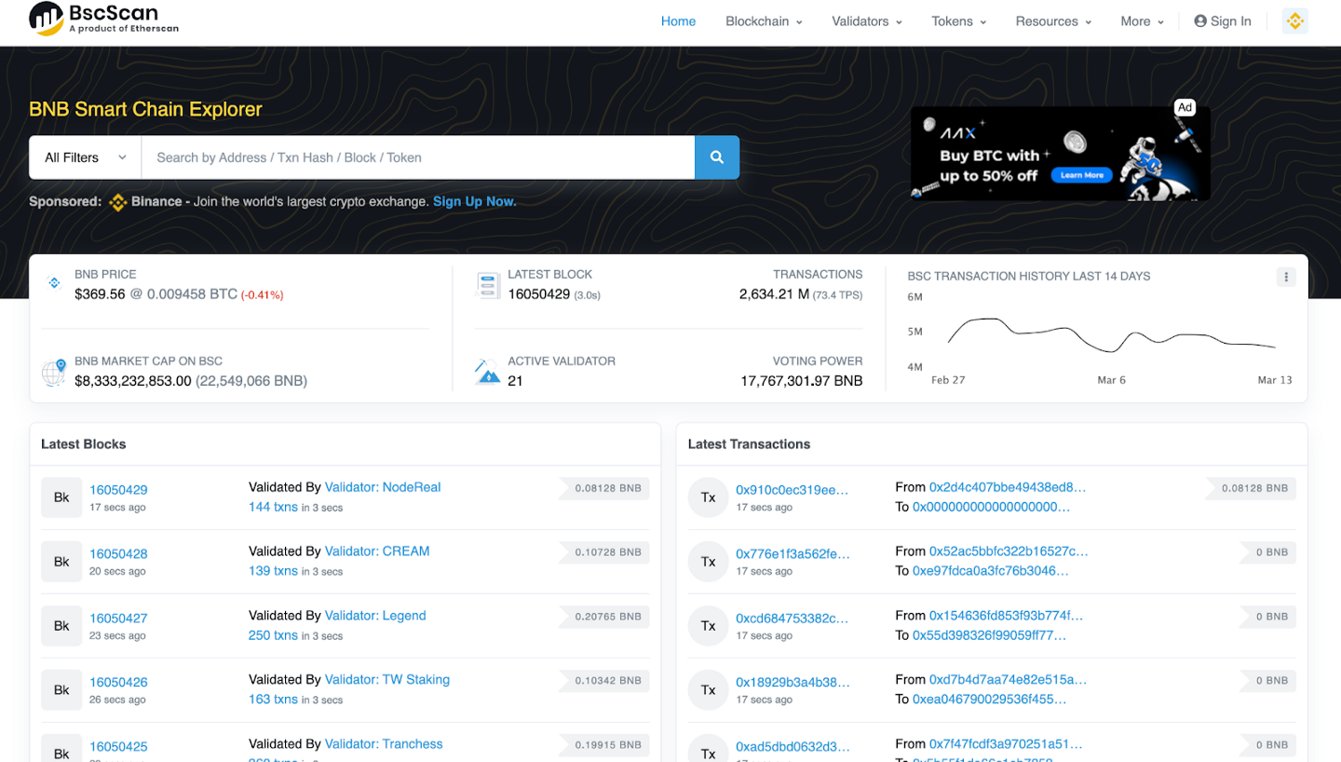Click the BscScan logo

(x=103, y=20)
